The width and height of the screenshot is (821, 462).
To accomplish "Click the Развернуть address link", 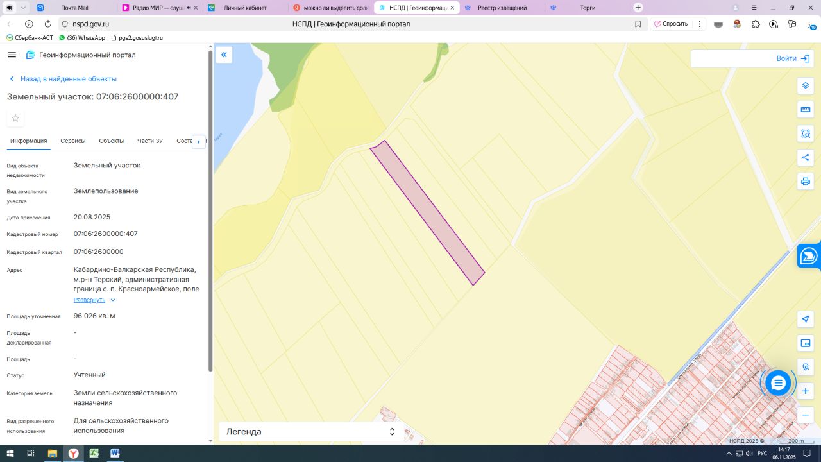I will click(x=89, y=300).
